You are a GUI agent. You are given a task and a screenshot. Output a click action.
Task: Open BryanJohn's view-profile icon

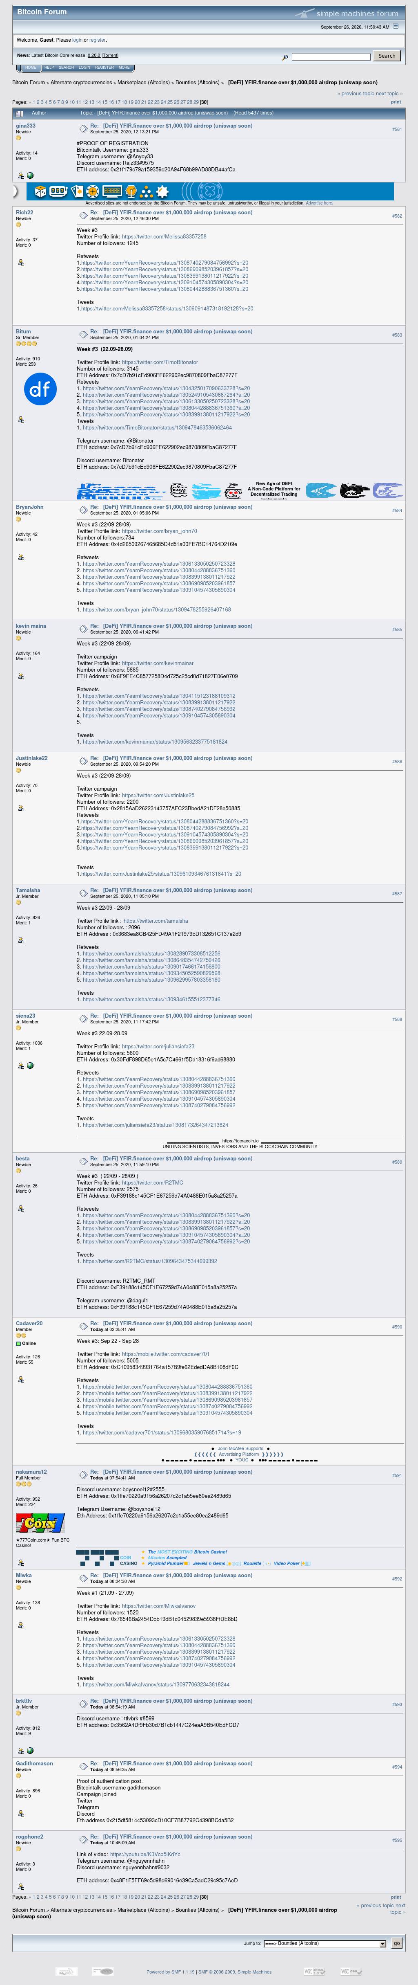coord(21,557)
